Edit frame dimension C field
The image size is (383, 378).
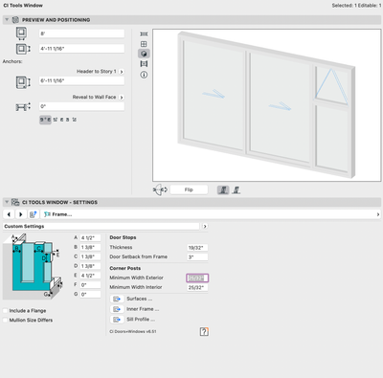90,256
